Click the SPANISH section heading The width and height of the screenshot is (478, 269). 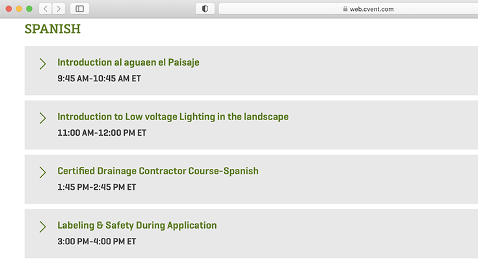53,29
